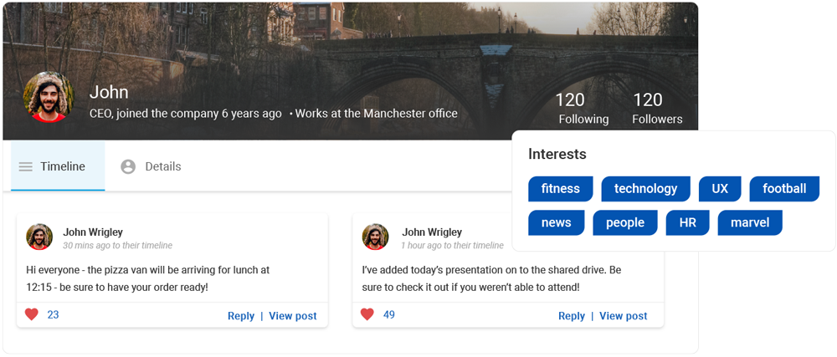This screenshot has width=837, height=357.
Task: Select the marvel interest tag
Action: (x=750, y=222)
